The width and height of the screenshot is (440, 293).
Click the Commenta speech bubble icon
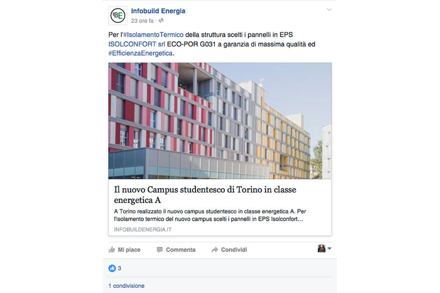click(x=159, y=250)
